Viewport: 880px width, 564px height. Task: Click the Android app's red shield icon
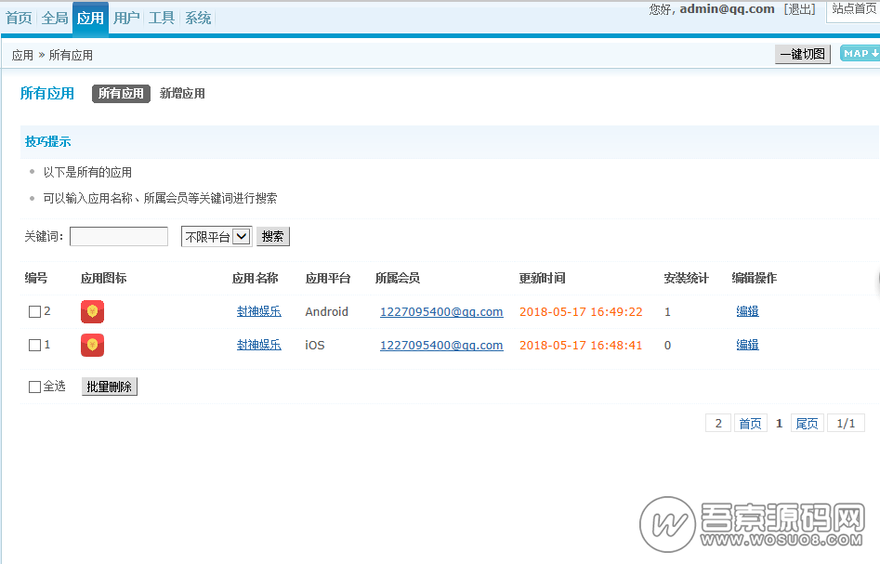tap(92, 311)
